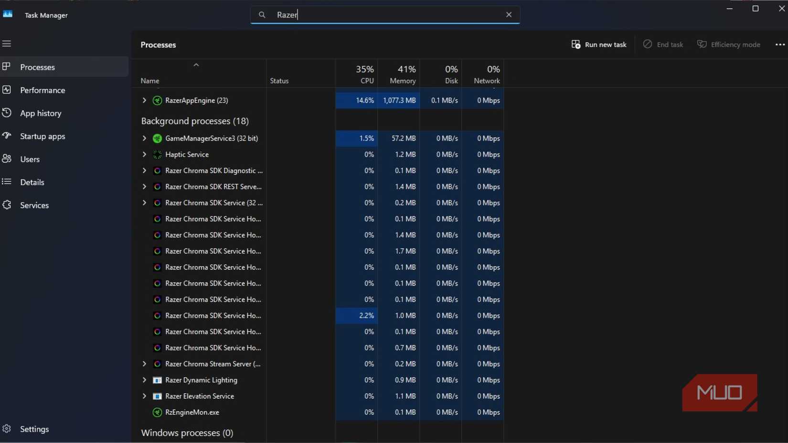Switch to the Processes page

(x=37, y=67)
